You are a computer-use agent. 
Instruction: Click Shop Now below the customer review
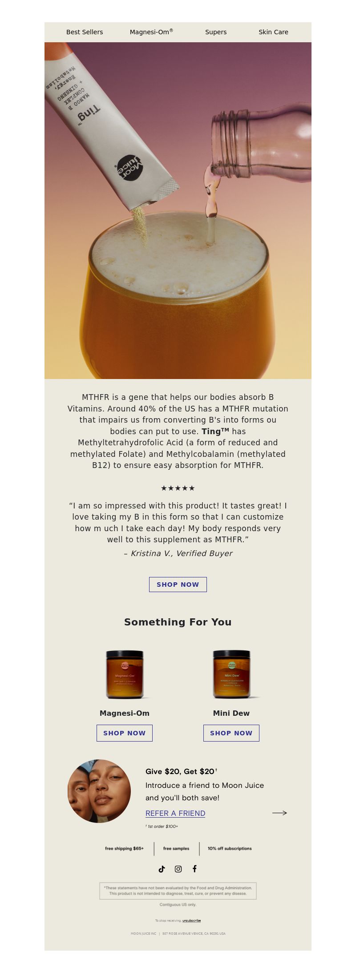click(178, 585)
